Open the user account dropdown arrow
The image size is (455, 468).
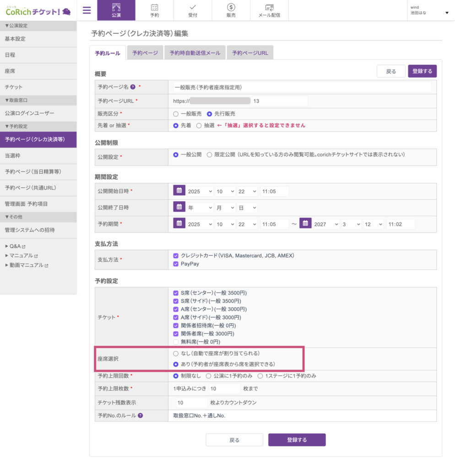click(447, 13)
